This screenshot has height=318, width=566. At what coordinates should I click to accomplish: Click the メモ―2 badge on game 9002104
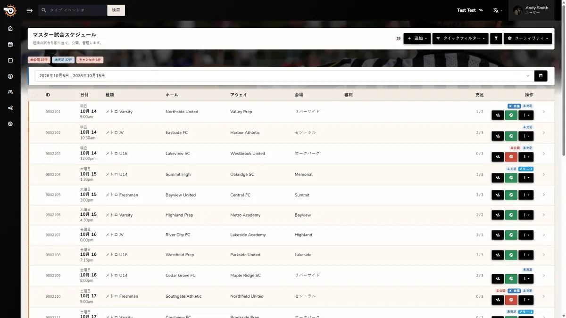tap(526, 169)
